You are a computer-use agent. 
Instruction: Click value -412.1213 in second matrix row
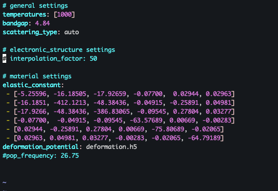[70, 103]
